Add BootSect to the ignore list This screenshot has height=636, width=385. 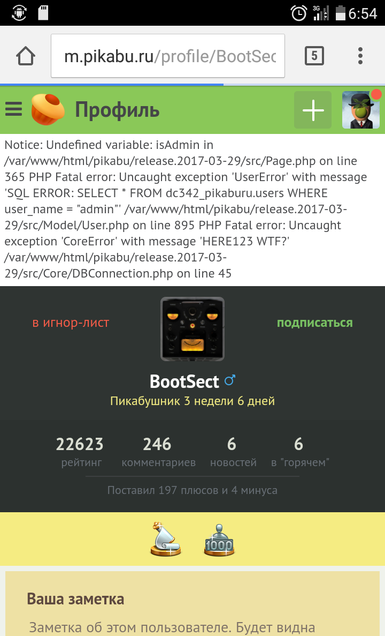[x=71, y=323]
